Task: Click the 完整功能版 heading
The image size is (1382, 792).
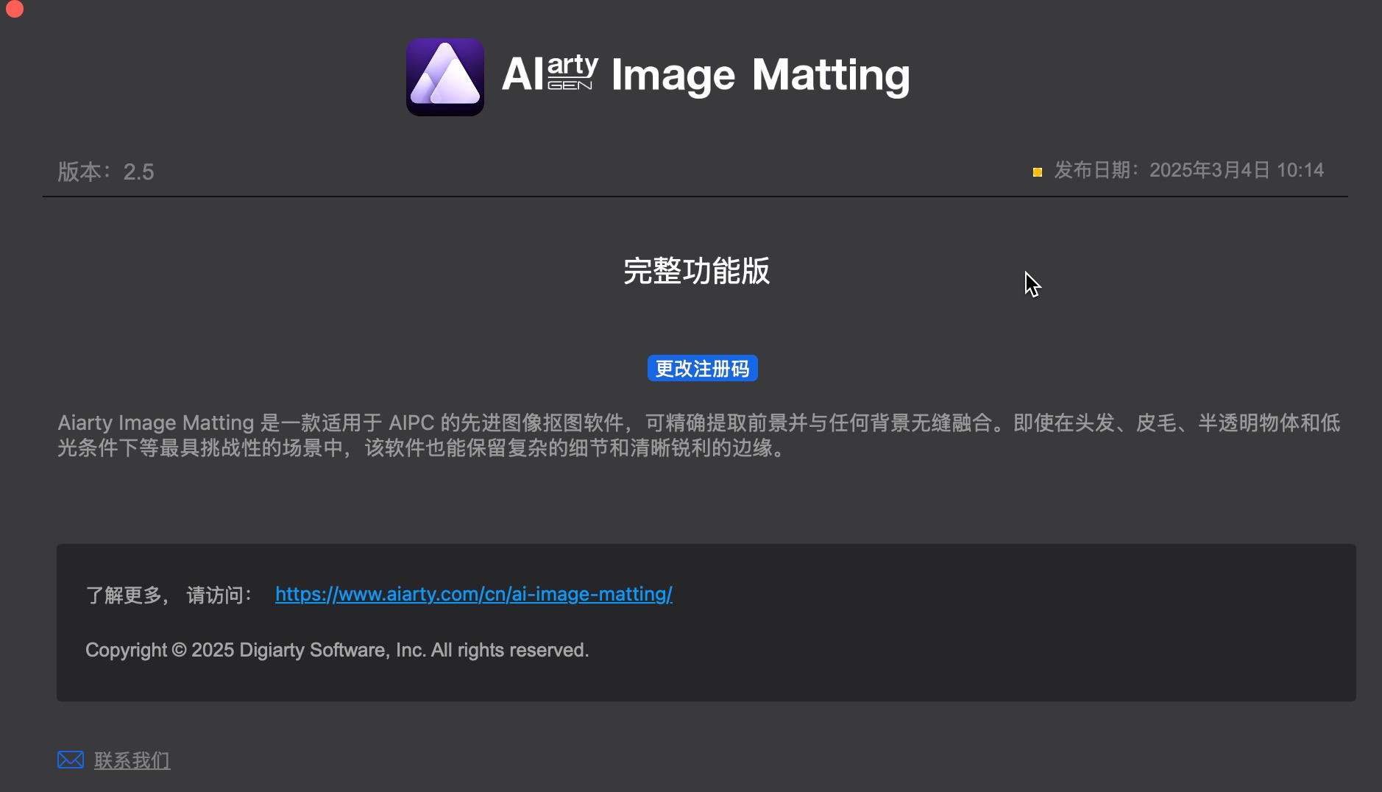Action: [696, 271]
